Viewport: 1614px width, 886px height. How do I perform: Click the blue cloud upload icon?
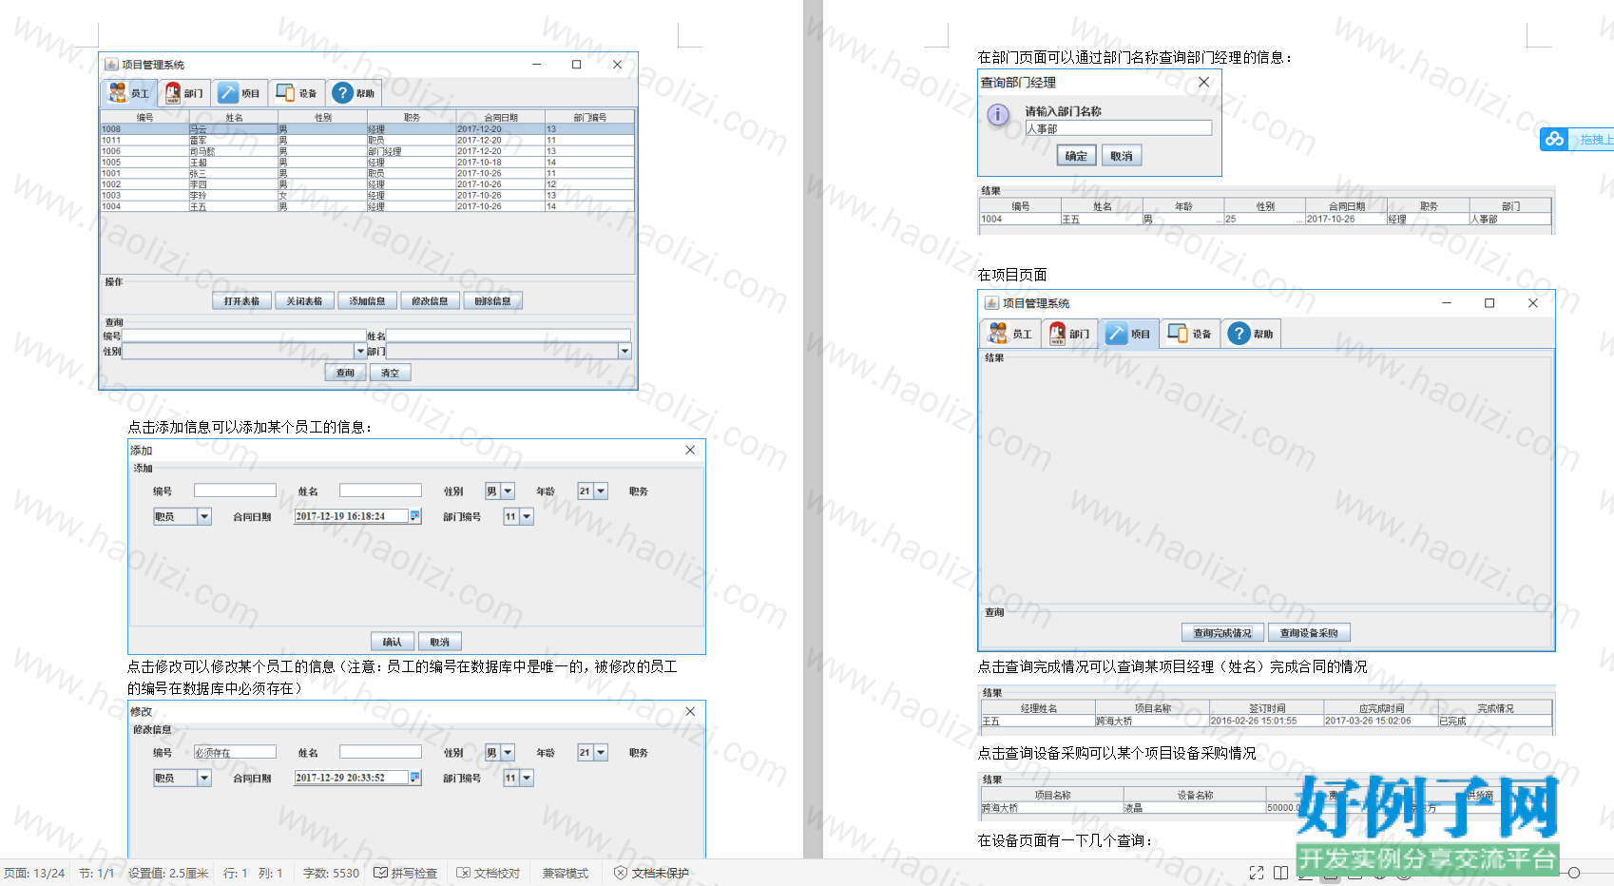pos(1554,139)
